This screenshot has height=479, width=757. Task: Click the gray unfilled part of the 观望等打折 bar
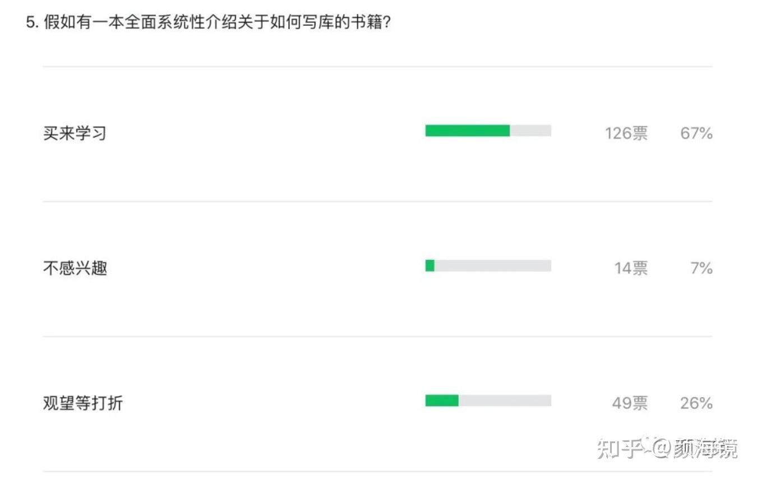pyautogui.click(x=505, y=400)
